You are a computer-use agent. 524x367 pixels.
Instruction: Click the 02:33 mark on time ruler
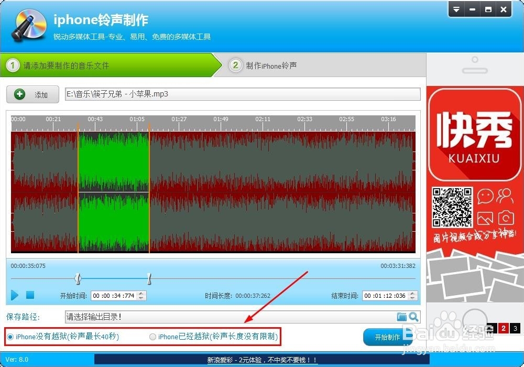click(x=304, y=119)
